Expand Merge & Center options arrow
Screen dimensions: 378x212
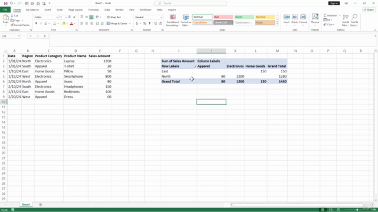(x=130, y=24)
